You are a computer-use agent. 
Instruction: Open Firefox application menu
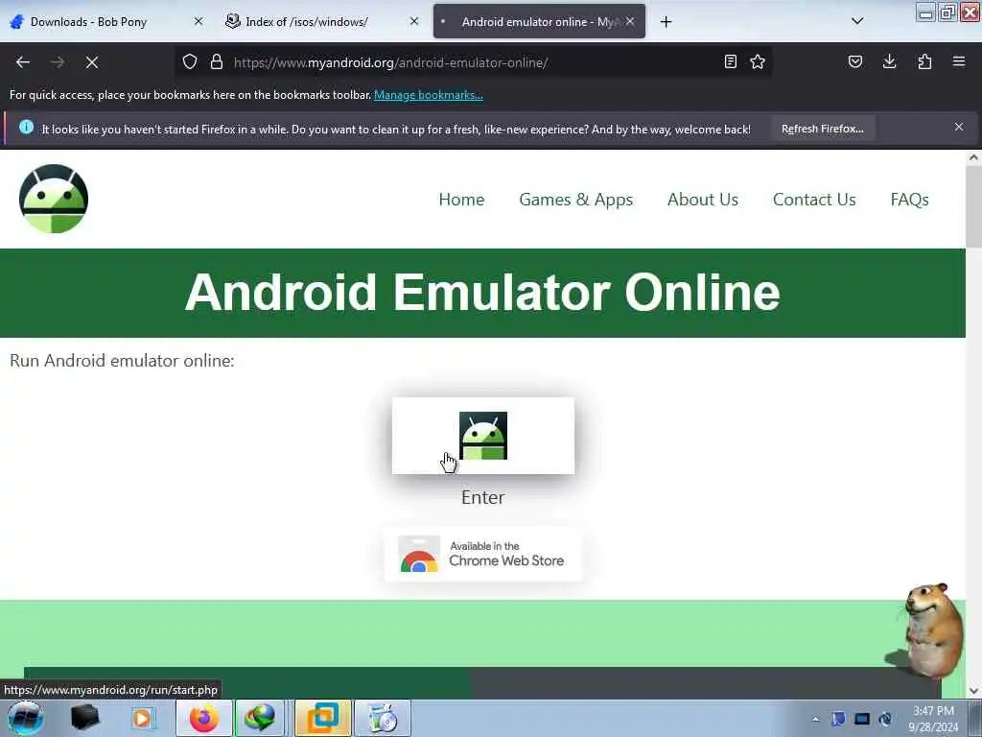point(959,62)
